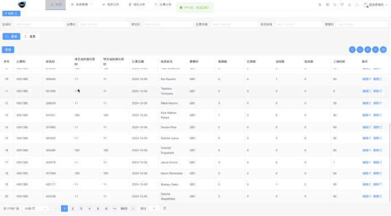Delete the Declan Rice row
This screenshot has width=391, height=216.
[x=377, y=127]
